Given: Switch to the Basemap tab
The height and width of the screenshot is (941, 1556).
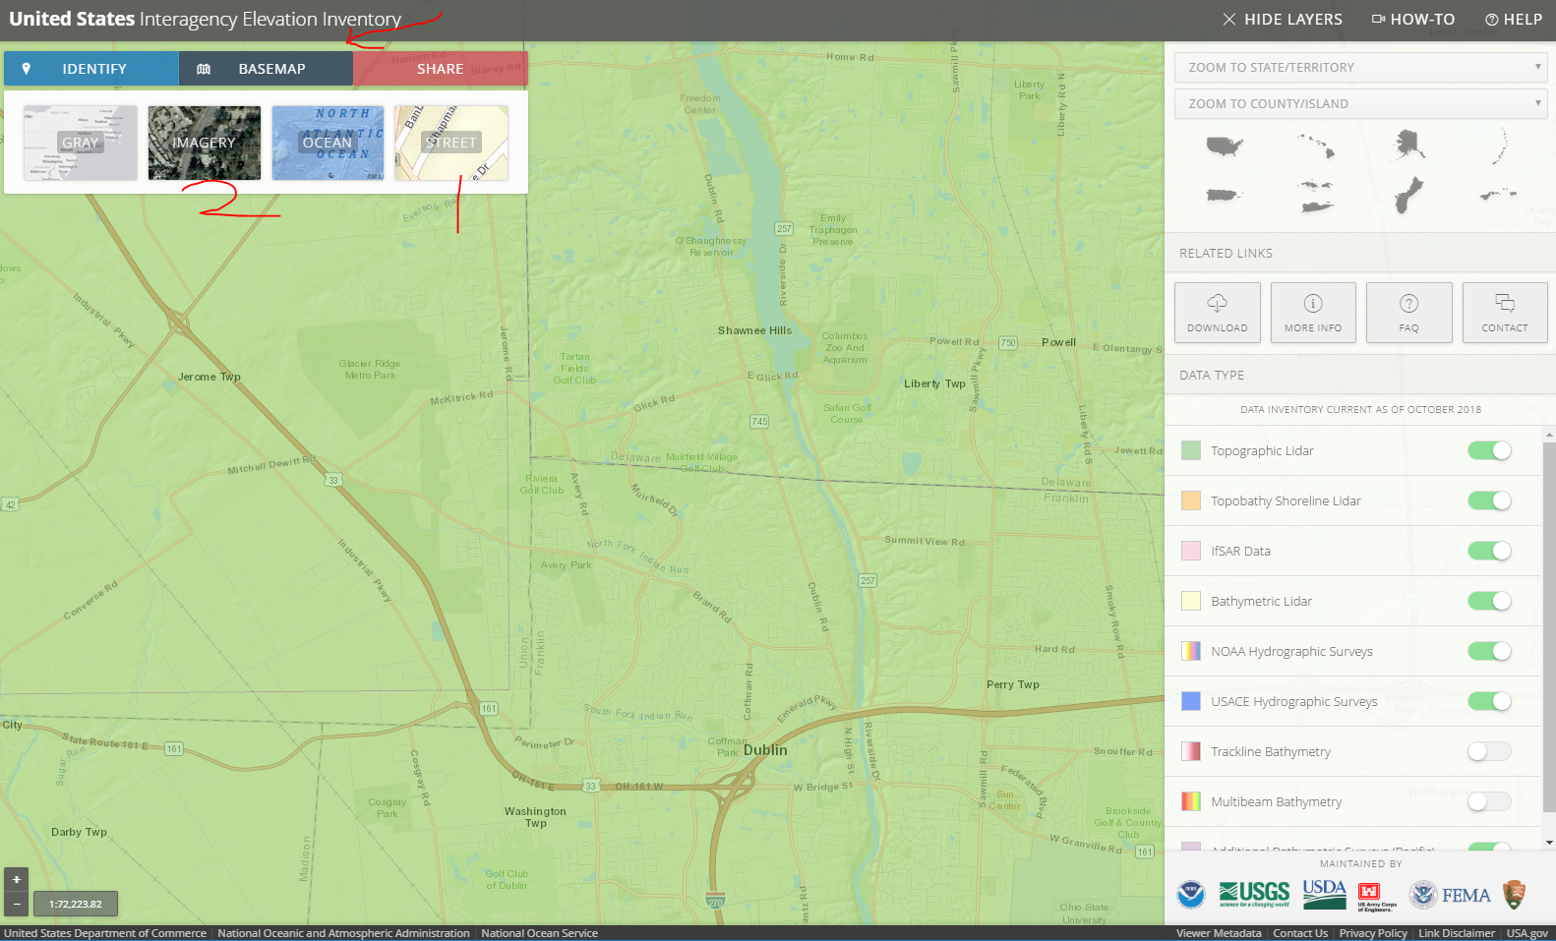Looking at the screenshot, I should [266, 69].
